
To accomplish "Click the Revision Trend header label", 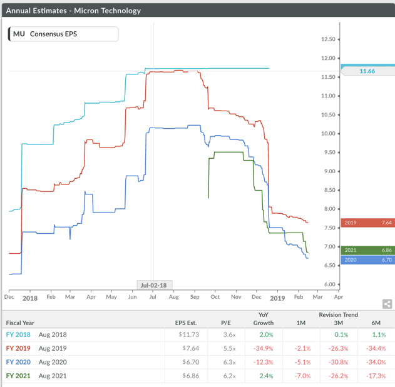I will click(338, 314).
